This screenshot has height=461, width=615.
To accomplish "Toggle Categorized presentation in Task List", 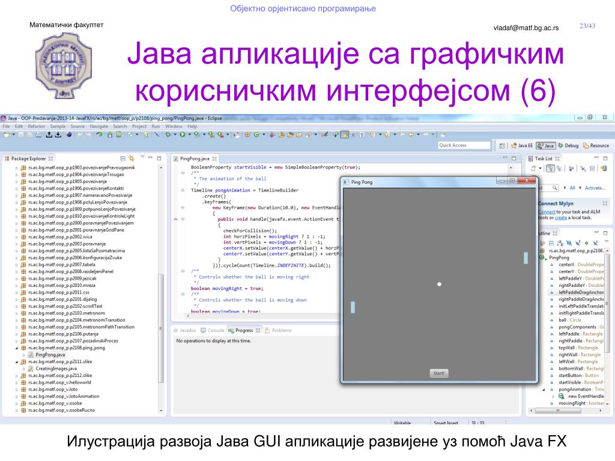I will click(x=551, y=168).
